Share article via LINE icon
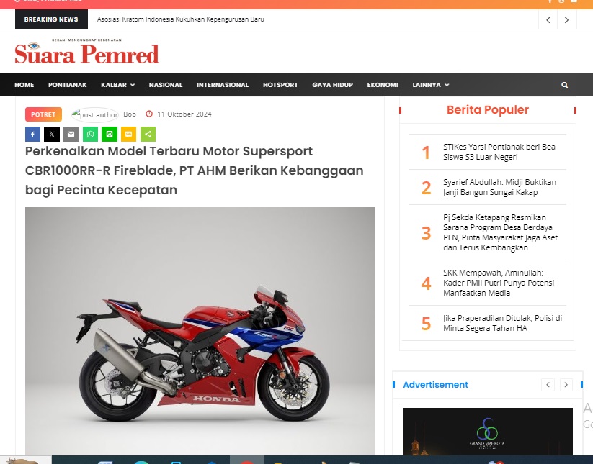Screen dimensions: 593x464 pyautogui.click(x=110, y=134)
